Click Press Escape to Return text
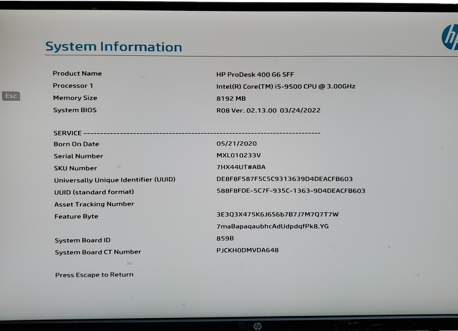Viewport: 458px width, 331px height. [x=94, y=275]
